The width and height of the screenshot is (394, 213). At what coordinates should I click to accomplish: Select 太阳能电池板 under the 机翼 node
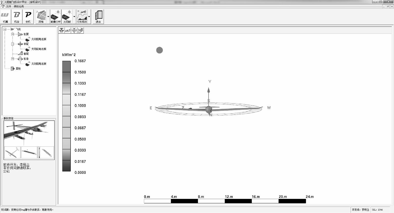(39, 39)
